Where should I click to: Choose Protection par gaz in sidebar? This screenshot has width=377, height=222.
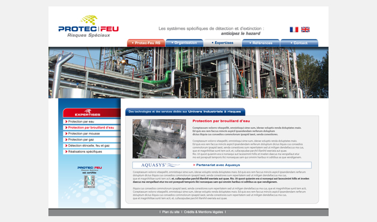click(81, 139)
